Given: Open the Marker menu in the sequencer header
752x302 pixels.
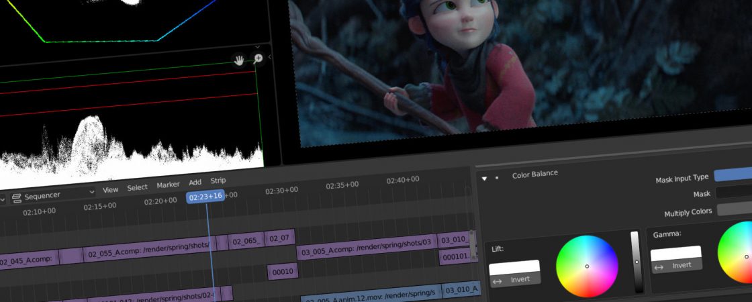Looking at the screenshot, I should [x=168, y=185].
